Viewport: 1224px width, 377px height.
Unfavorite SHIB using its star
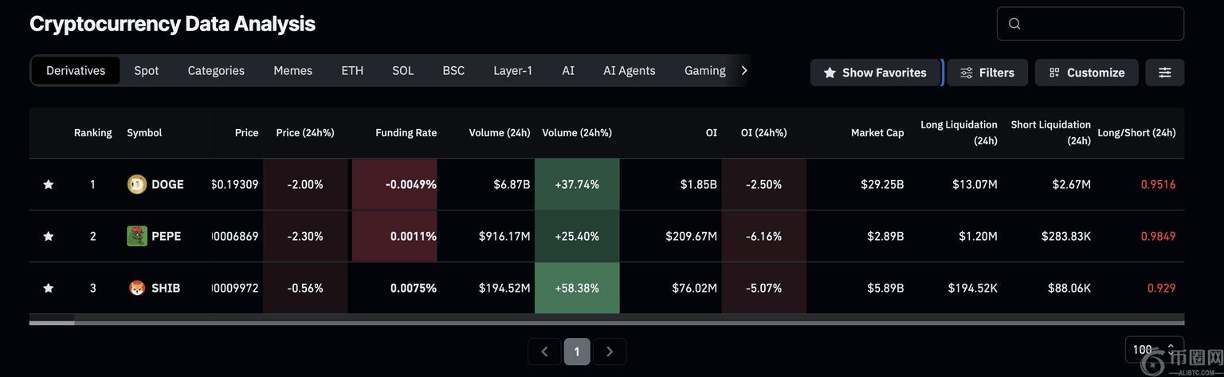(x=49, y=288)
